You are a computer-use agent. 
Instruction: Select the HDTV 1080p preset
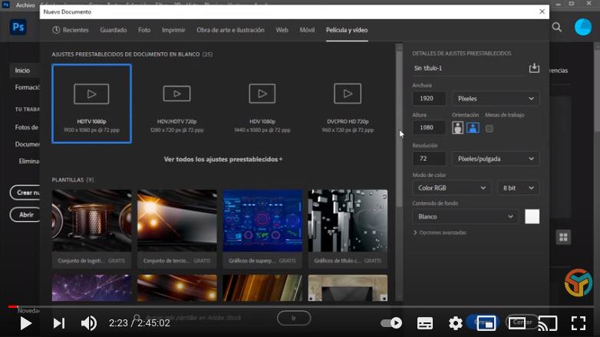click(x=91, y=103)
